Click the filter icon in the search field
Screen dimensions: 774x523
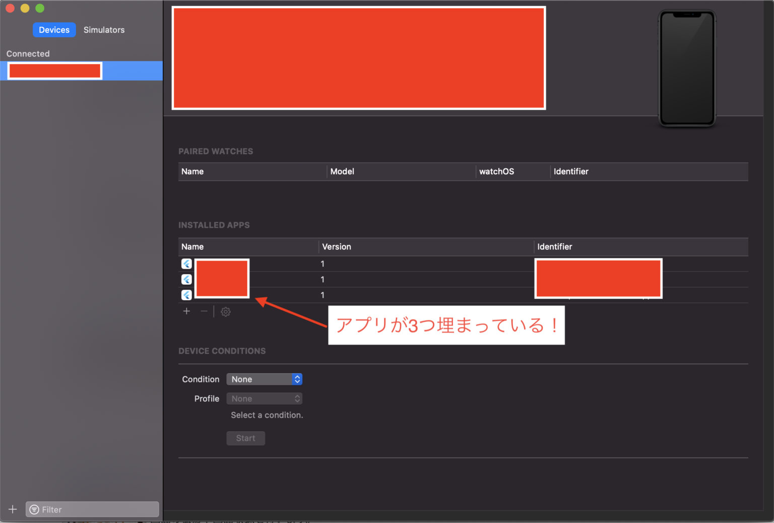tap(34, 509)
